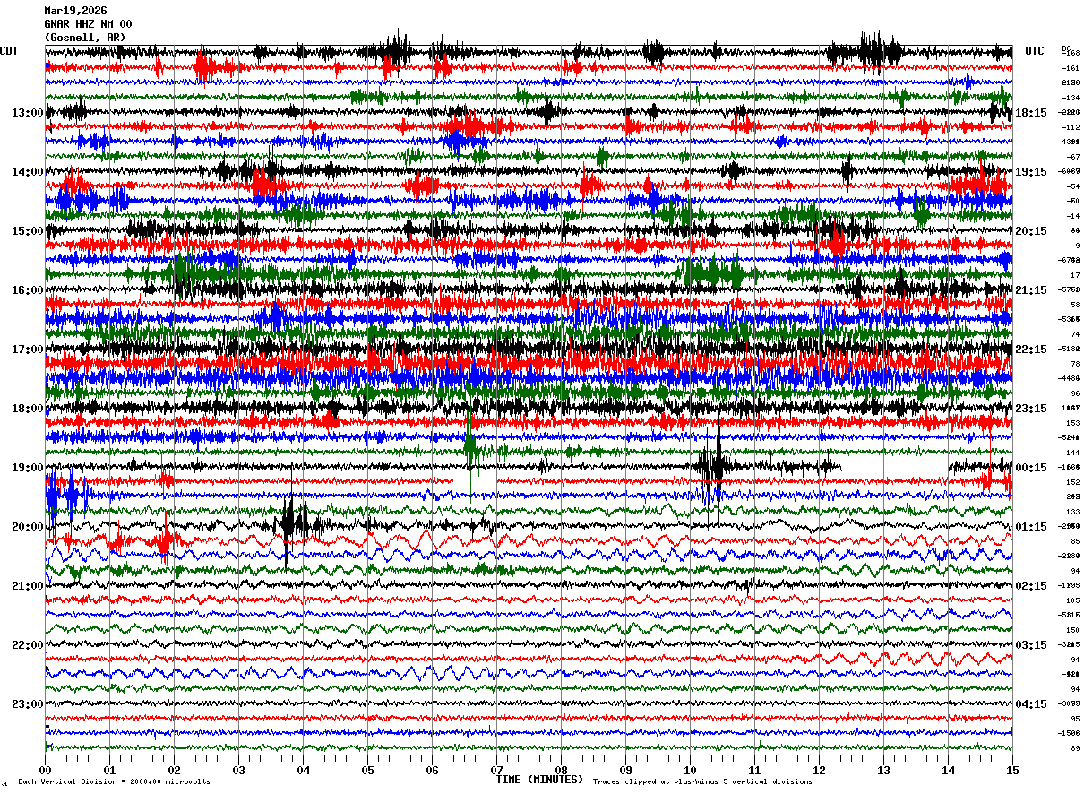Click minute tick label 12
The image size is (1084, 794).
pyautogui.click(x=819, y=770)
